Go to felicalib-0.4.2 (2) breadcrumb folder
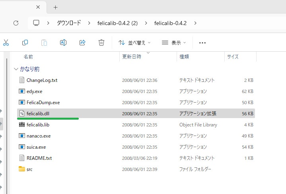The image size is (286, 194). 117,23
